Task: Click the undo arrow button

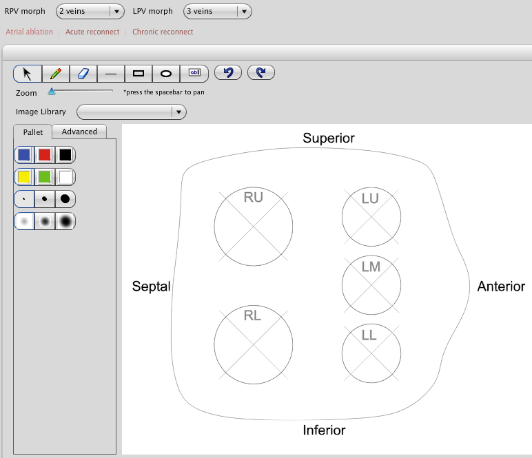Action: 228,72
